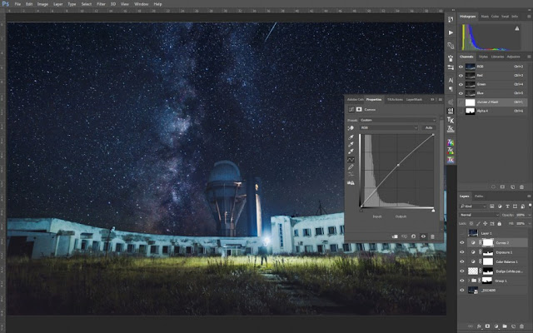Pick the black point eyedropper in Curves

pyautogui.click(x=351, y=137)
